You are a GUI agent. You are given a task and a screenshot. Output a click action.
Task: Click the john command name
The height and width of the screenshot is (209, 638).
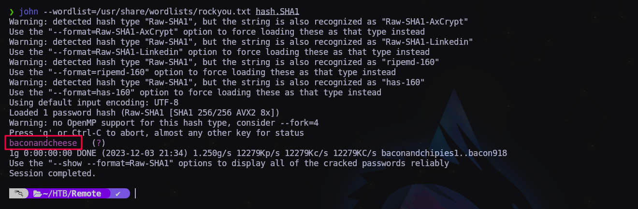pyautogui.click(x=29, y=11)
